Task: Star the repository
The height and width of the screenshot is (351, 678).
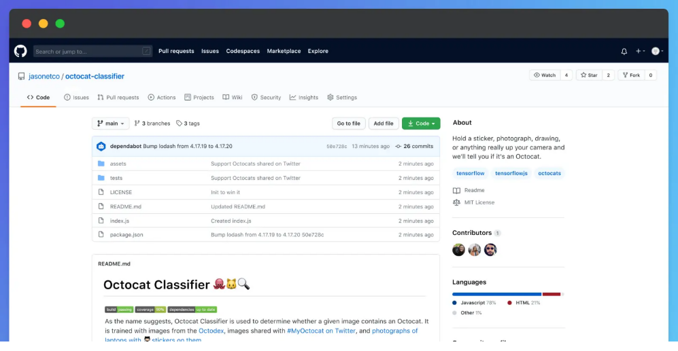Action: [589, 75]
